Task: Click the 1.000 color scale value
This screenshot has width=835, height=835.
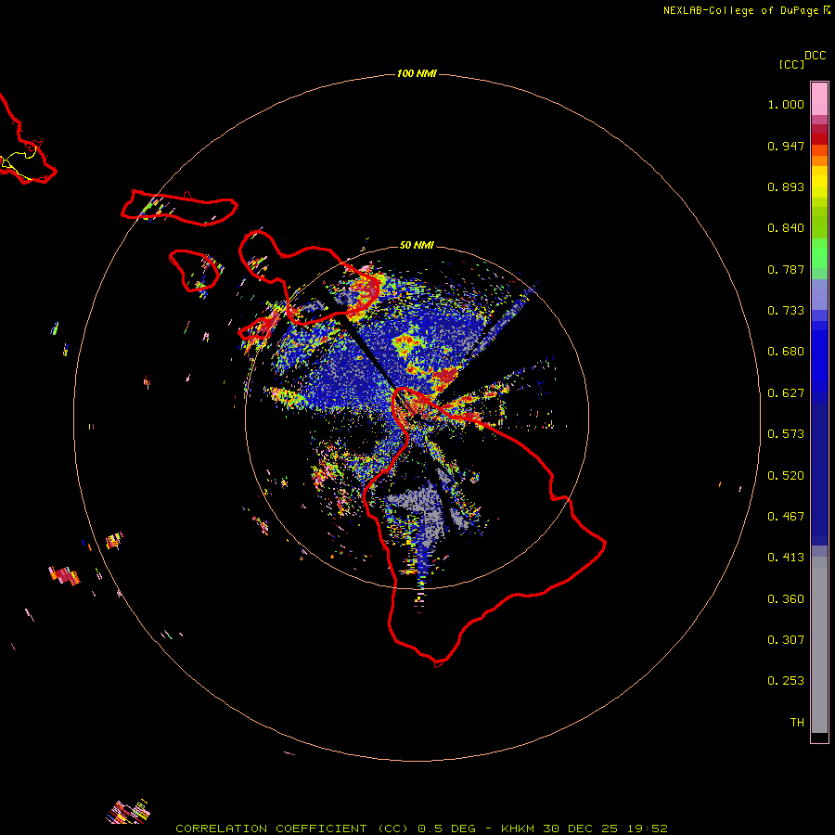Action: (x=786, y=104)
